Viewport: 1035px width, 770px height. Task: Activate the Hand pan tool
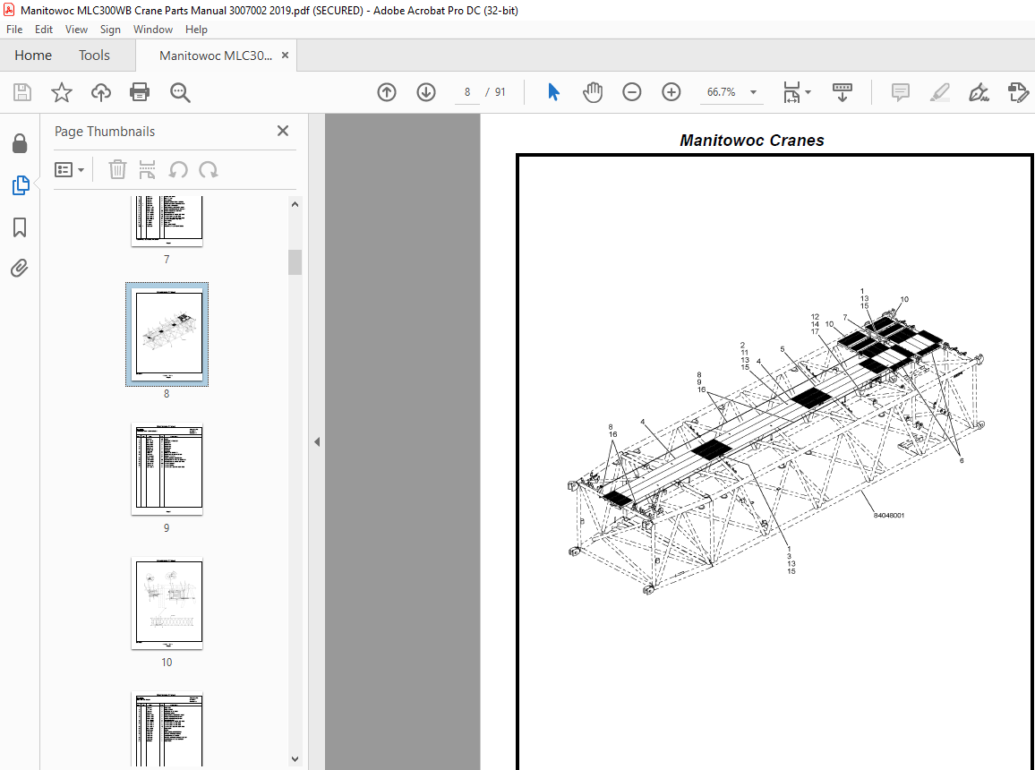pos(593,92)
